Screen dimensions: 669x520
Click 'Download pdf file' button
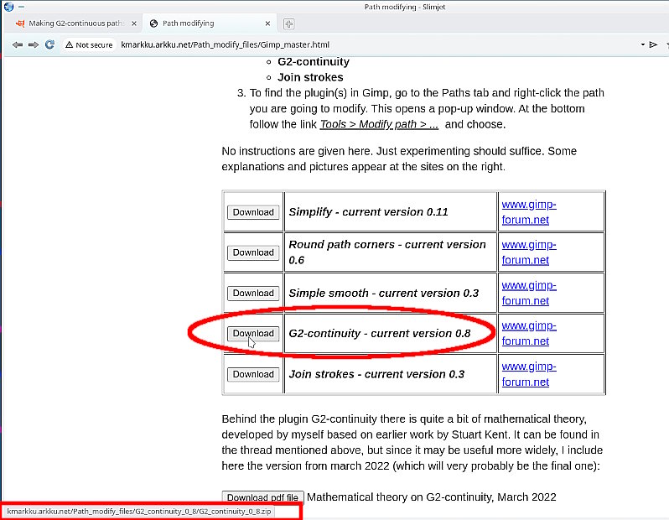pos(262,497)
